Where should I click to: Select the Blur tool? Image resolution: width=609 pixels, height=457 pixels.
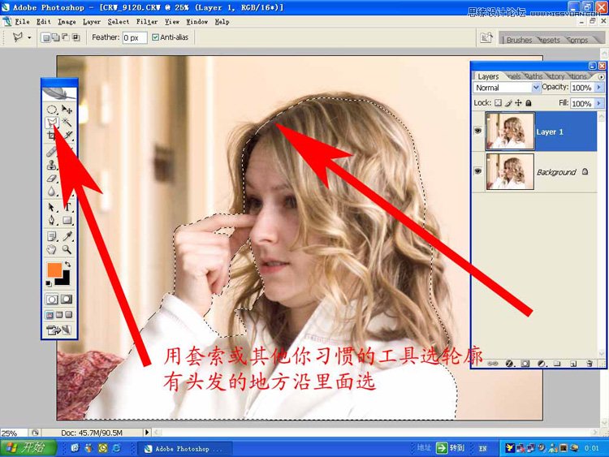[x=52, y=192]
